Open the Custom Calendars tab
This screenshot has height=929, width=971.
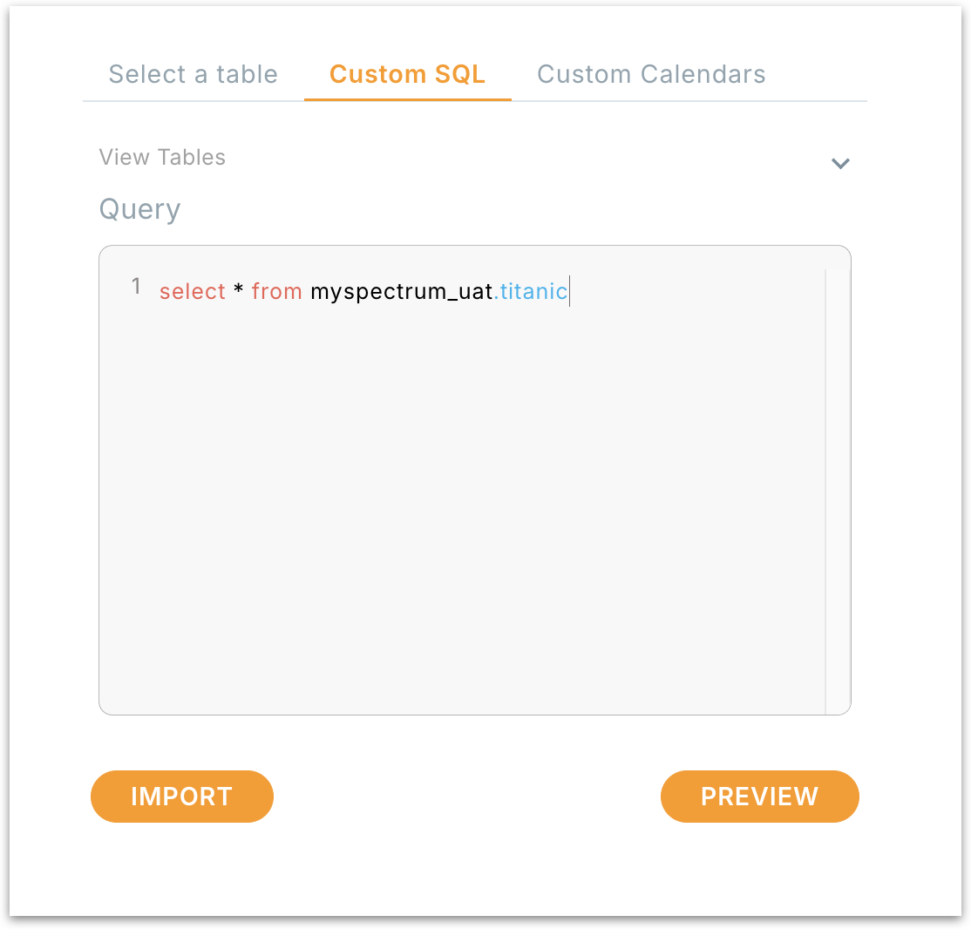[x=651, y=74]
